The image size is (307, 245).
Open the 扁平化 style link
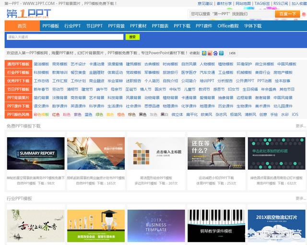tap(192, 115)
